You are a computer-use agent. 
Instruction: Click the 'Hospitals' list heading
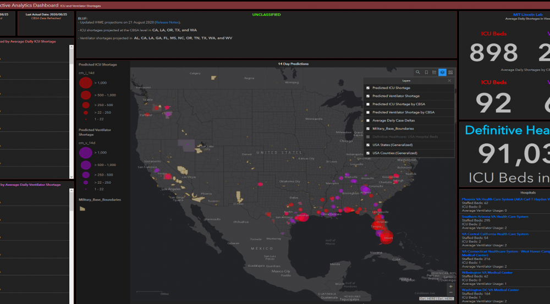(x=528, y=192)
